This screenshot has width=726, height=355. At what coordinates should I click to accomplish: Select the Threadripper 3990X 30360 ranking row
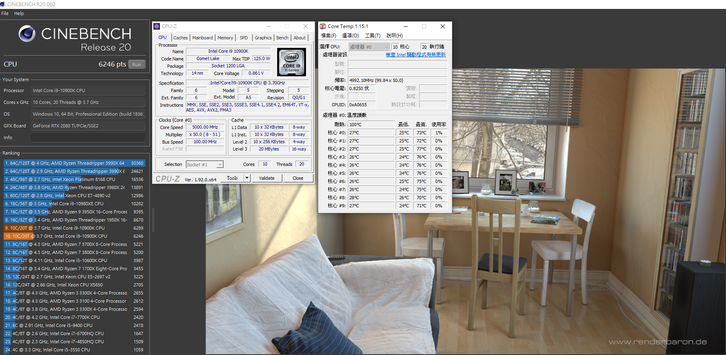(74, 163)
